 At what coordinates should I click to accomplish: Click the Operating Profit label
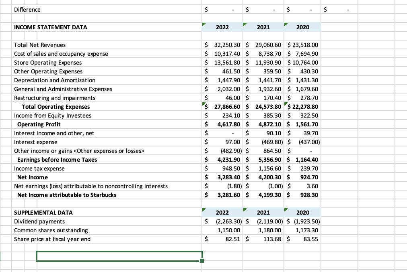(x=39, y=124)
